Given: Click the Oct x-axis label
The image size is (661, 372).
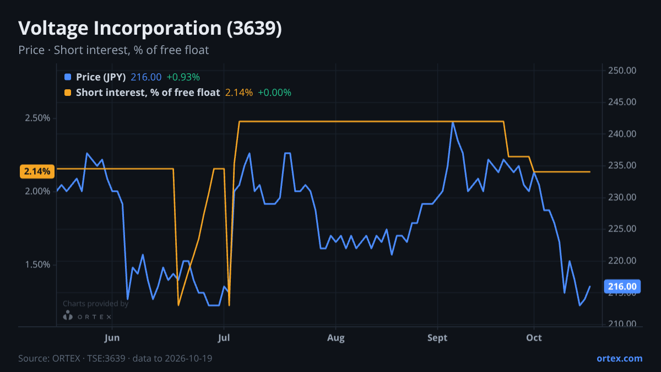Looking at the screenshot, I should (x=534, y=337).
